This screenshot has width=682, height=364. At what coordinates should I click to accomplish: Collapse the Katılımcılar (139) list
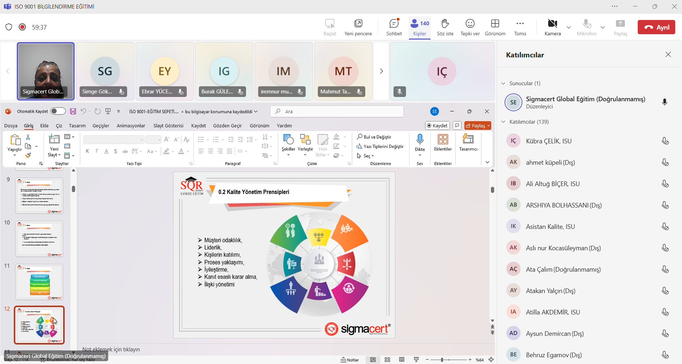pyautogui.click(x=503, y=122)
